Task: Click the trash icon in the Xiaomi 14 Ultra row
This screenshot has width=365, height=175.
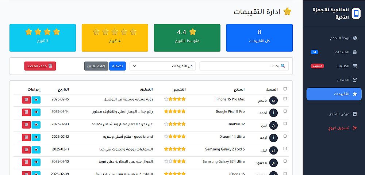Action: click(x=26, y=137)
